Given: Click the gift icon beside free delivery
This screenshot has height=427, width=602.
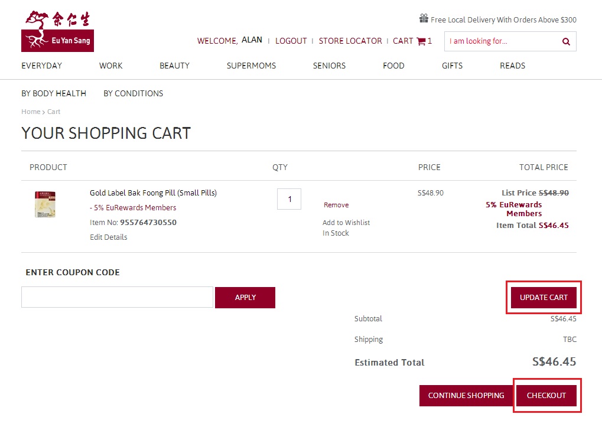Looking at the screenshot, I should coord(424,19).
